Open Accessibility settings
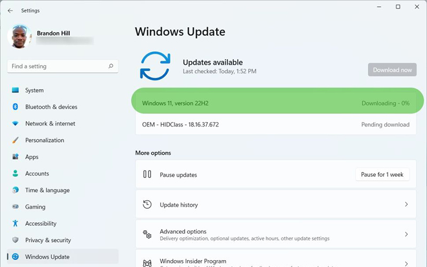 click(x=62, y=223)
